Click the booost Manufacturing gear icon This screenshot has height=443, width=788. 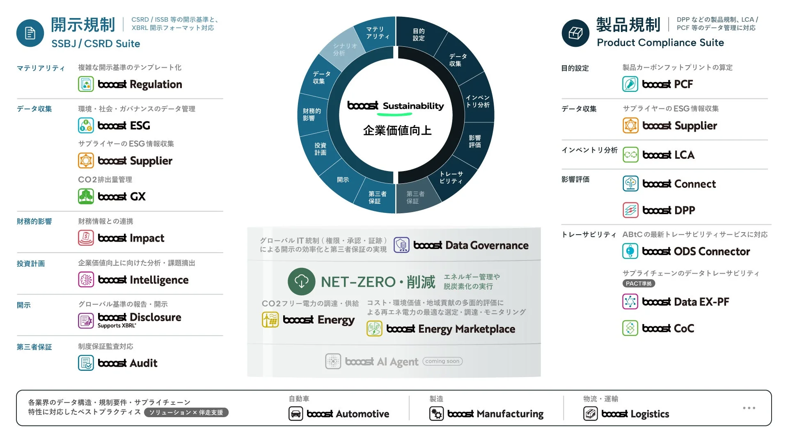coord(436,413)
